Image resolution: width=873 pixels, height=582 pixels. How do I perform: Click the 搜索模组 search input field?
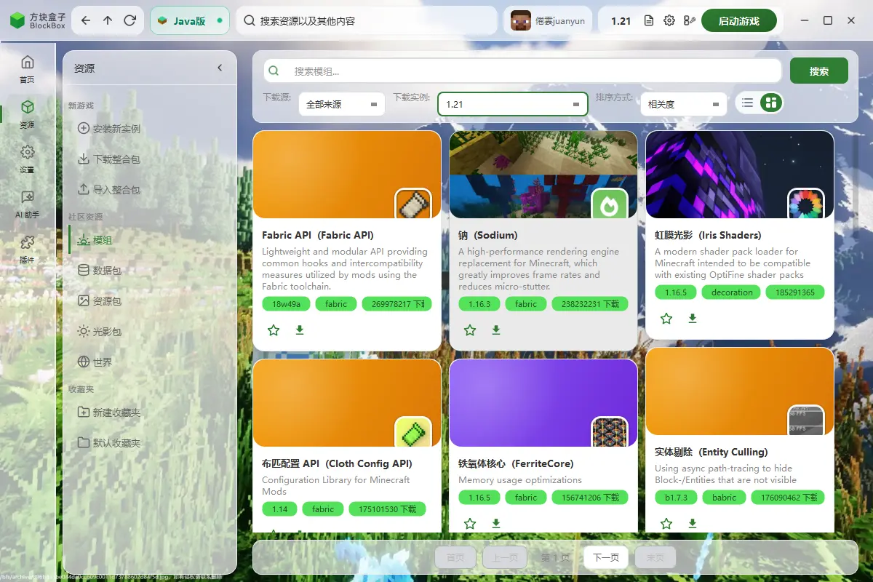[522, 71]
